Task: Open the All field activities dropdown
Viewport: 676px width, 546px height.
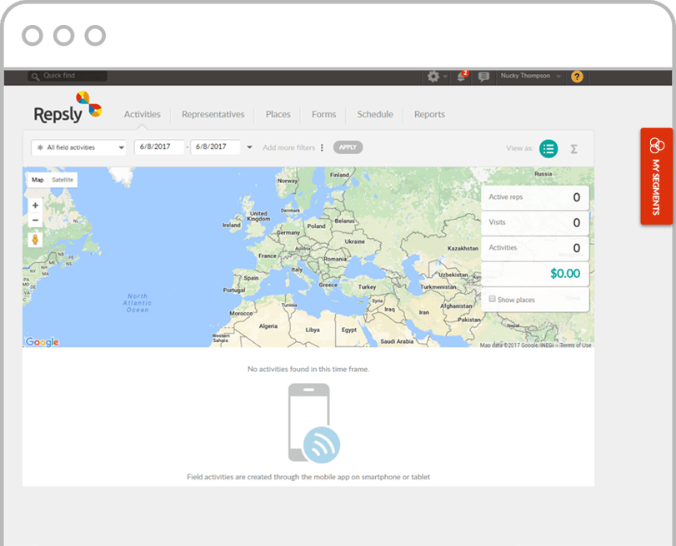Action: (x=78, y=147)
